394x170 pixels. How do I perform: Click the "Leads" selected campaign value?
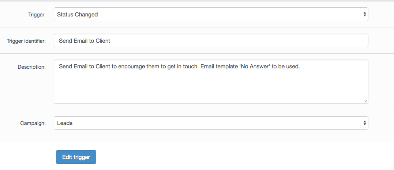[x=65, y=123]
